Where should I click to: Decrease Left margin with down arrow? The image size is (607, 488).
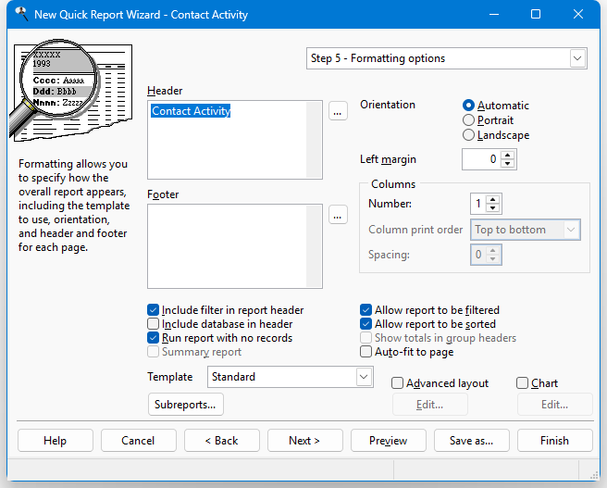click(x=508, y=164)
